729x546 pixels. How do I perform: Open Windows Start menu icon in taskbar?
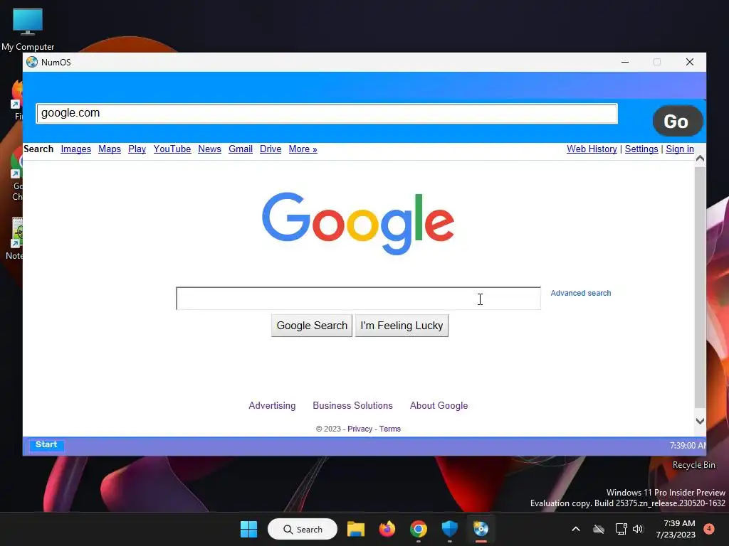coord(248,529)
